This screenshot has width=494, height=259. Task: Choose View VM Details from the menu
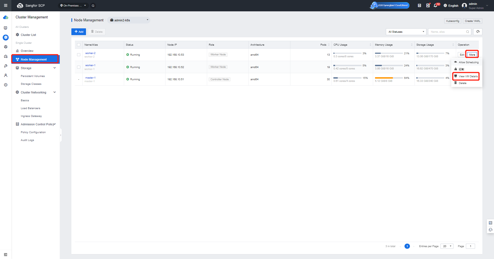click(x=466, y=76)
